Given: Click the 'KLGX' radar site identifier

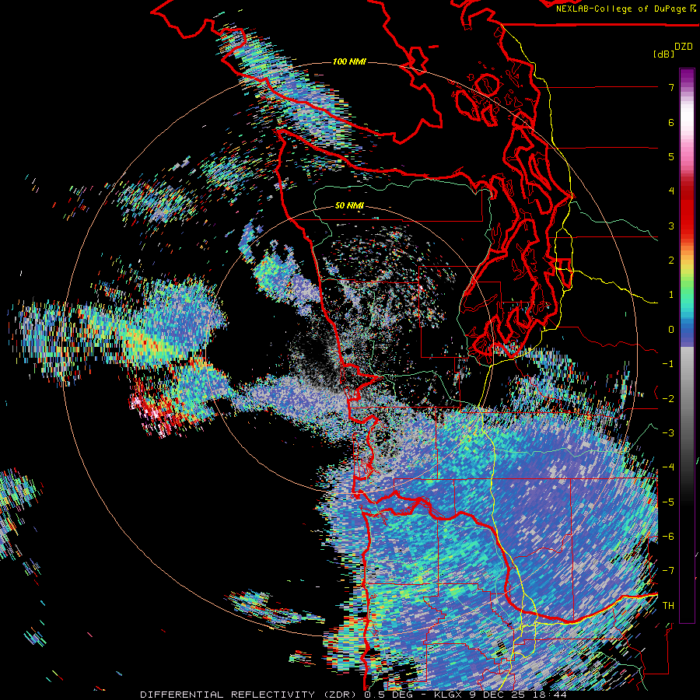Looking at the screenshot, I should click(x=448, y=695).
